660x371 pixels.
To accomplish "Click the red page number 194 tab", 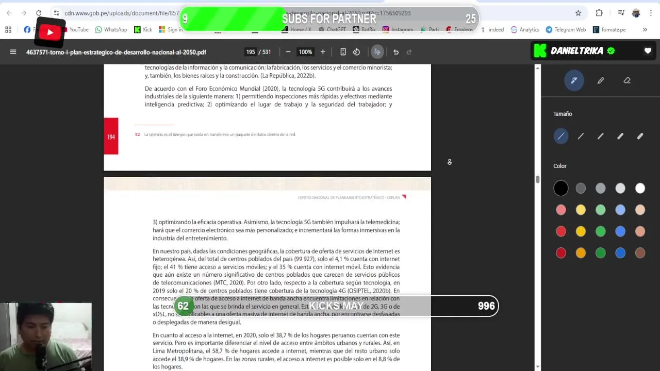I will click(111, 137).
